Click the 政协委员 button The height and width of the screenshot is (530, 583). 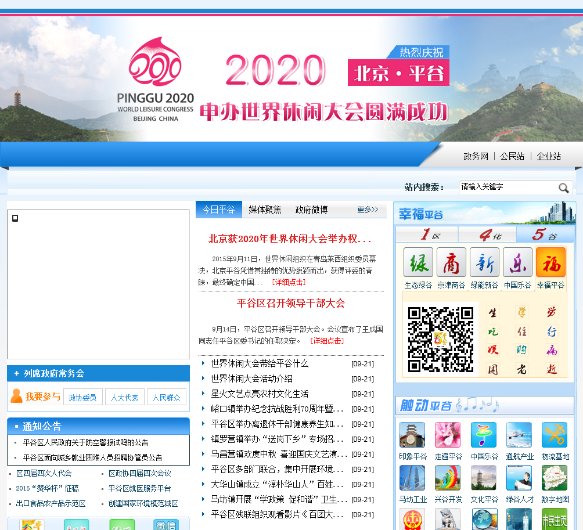(83, 397)
